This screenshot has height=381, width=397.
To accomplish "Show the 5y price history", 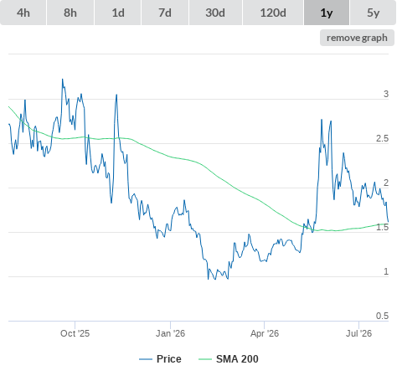I will click(373, 13).
